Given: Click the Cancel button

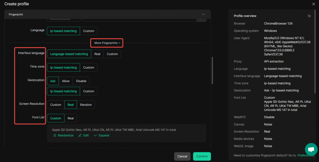Looking at the screenshot, I should 182,156.
